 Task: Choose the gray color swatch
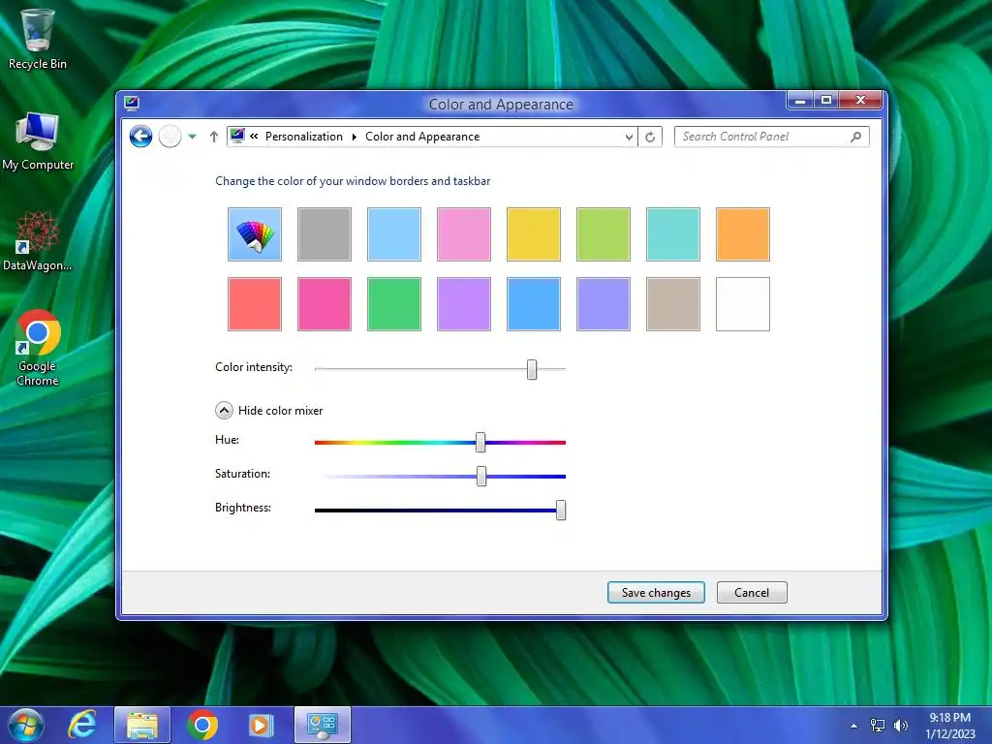325,234
